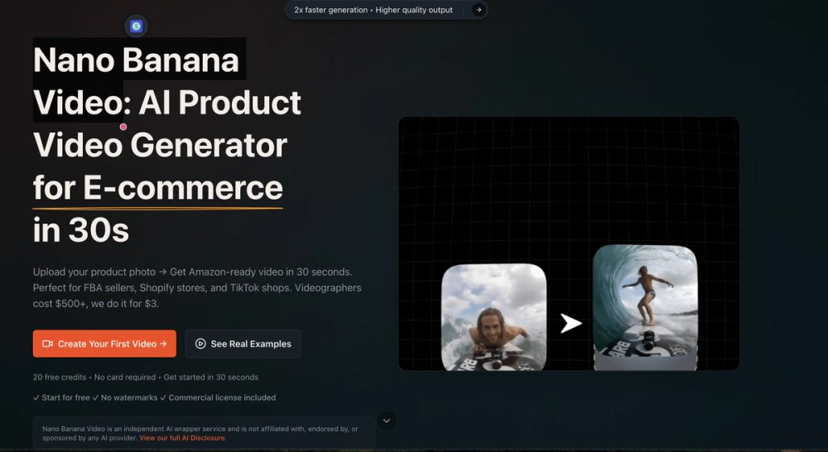Viewport: 828px width, 452px height.
Task: Click the independent AI wrapper disclaimer text
Action: (x=200, y=433)
